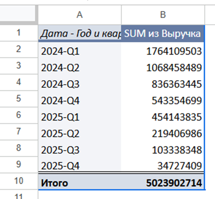This screenshot has height=199, width=215.
Task: Select row 10 header
Action: (19, 181)
